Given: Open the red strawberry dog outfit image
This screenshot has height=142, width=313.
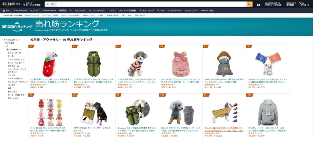Looking at the screenshot, I should (50, 64).
